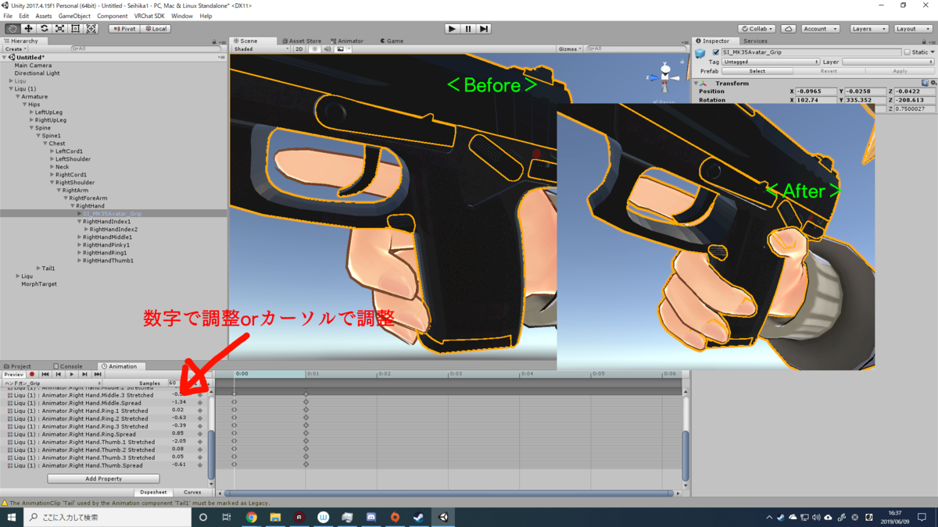Open the Shaded draw mode dropdown
The width and height of the screenshot is (938, 527).
[x=261, y=49]
